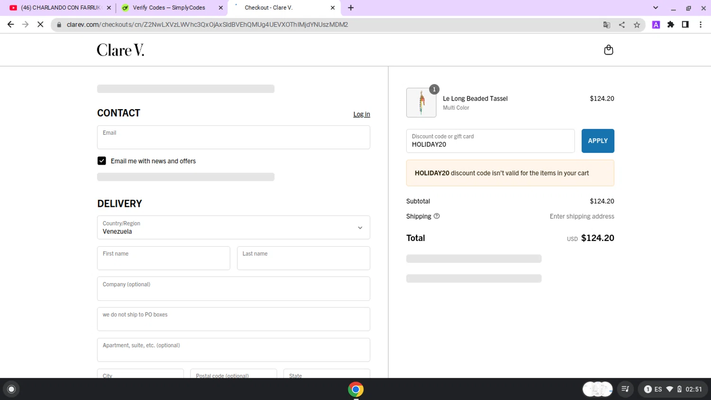This screenshot has width=711, height=400.
Task: Click the share page icon
Action: 622,25
